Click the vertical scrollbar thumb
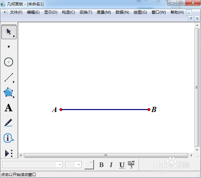Screen dimensions: 201x178 (x=197, y=87)
